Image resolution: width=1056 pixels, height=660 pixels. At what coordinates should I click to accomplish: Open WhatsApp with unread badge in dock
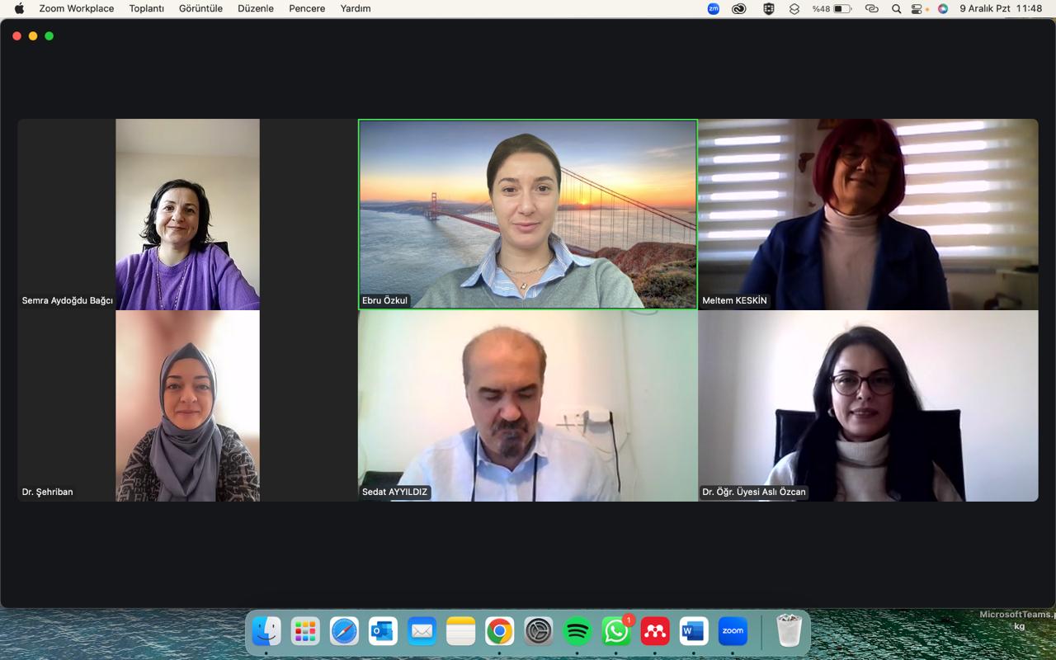(x=616, y=632)
